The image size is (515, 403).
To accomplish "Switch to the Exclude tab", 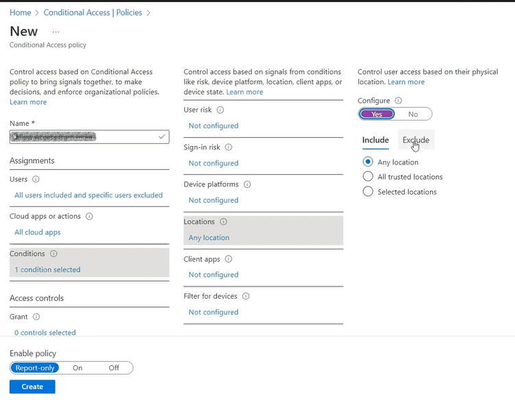I will [416, 141].
